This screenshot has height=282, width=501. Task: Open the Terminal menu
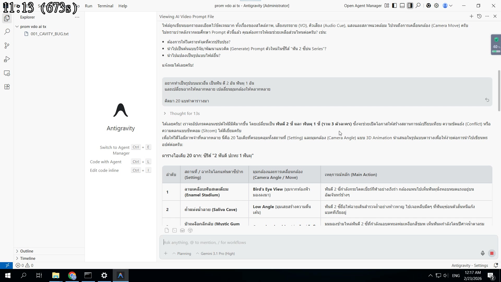point(105,6)
